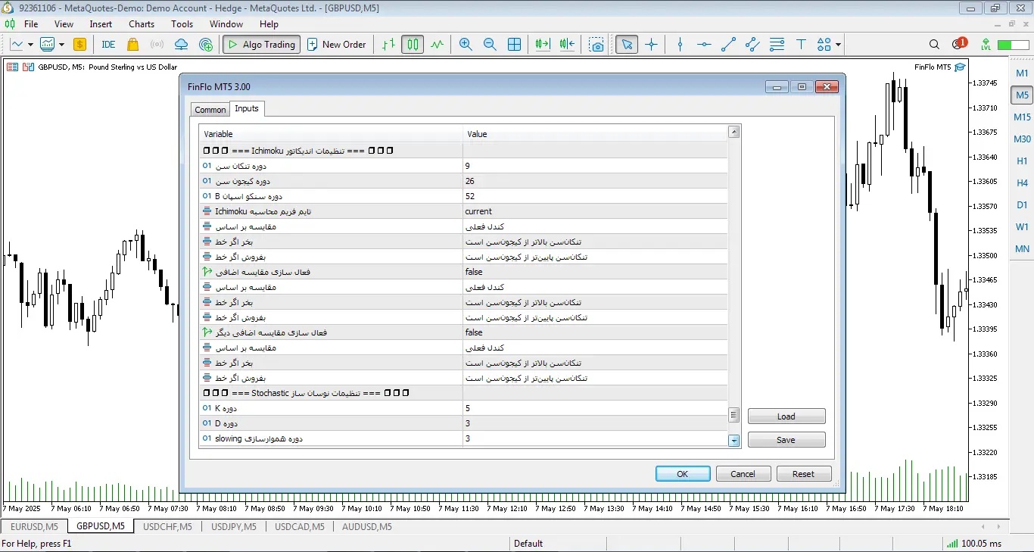Click the shapes objects icon

point(824,45)
